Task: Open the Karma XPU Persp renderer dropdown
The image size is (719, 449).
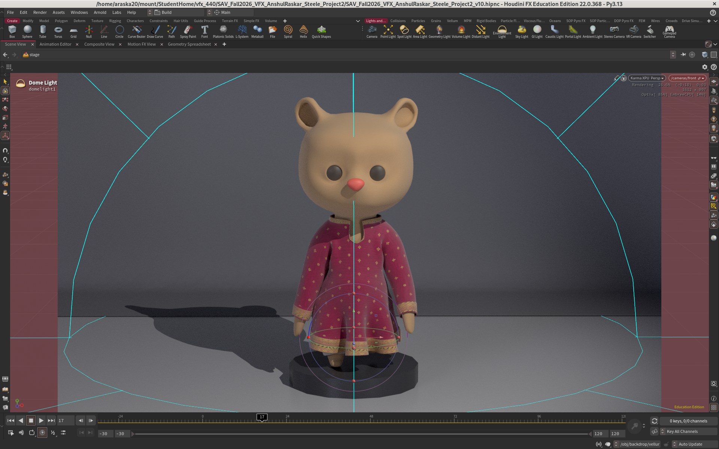Action: pos(647,78)
